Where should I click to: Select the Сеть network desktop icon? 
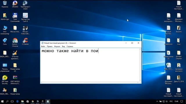(5, 42)
